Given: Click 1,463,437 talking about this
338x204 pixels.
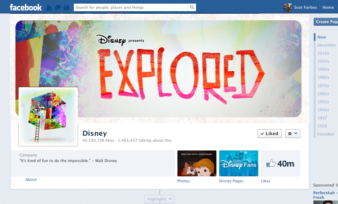Looking at the screenshot, I should pos(145,140).
